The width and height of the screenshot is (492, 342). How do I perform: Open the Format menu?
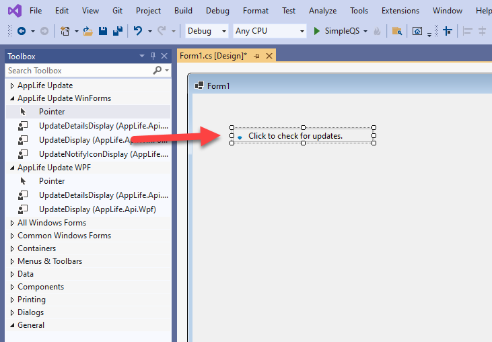point(256,11)
